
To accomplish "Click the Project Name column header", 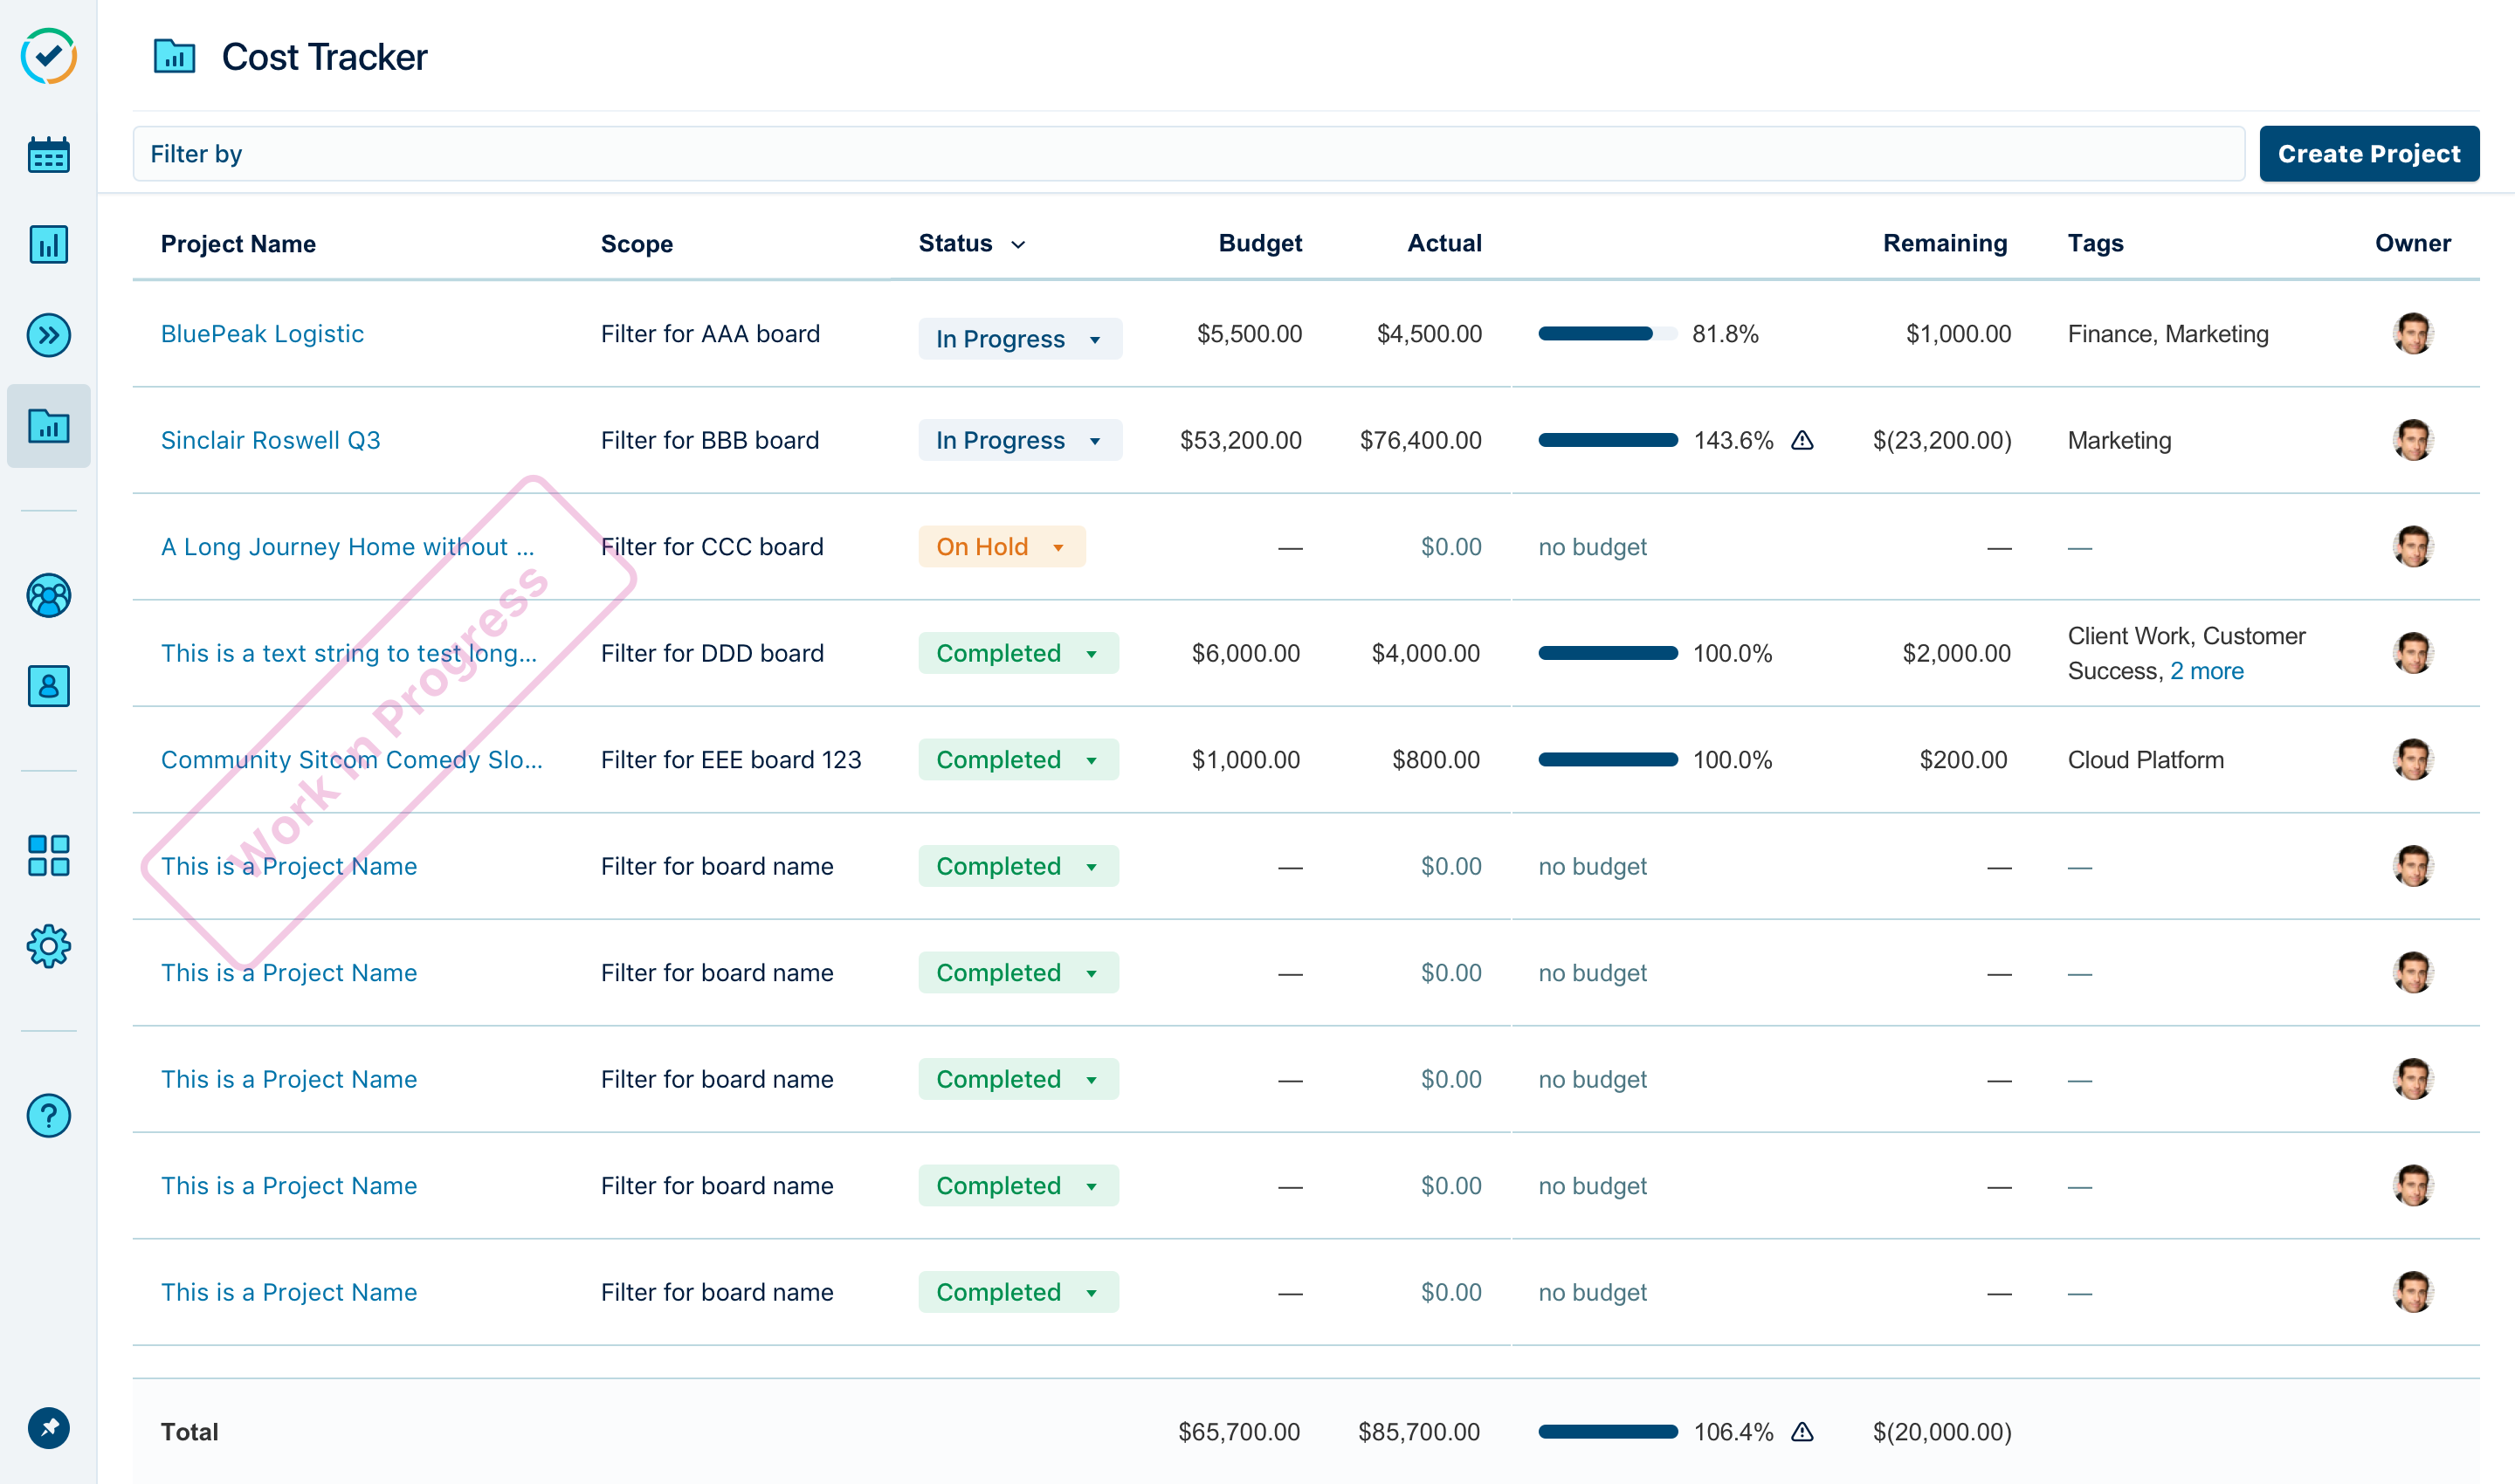I will pos(238,244).
